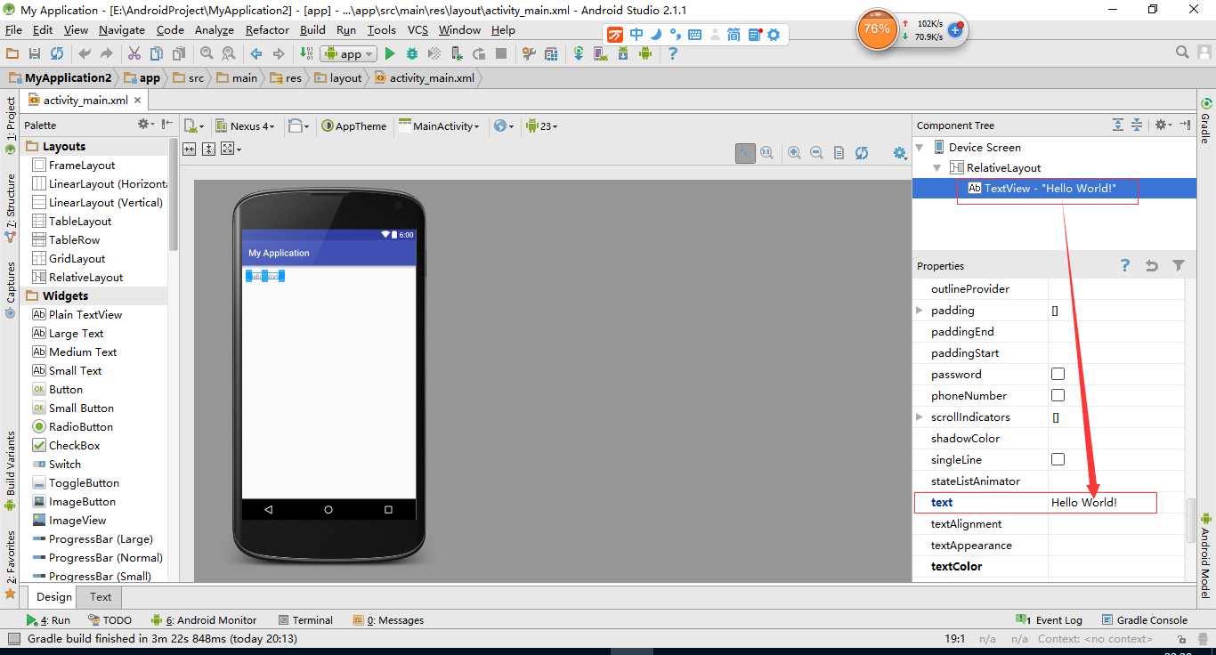The height and width of the screenshot is (655, 1216).
Task: Click the Properties panel help icon
Action: (1125, 265)
